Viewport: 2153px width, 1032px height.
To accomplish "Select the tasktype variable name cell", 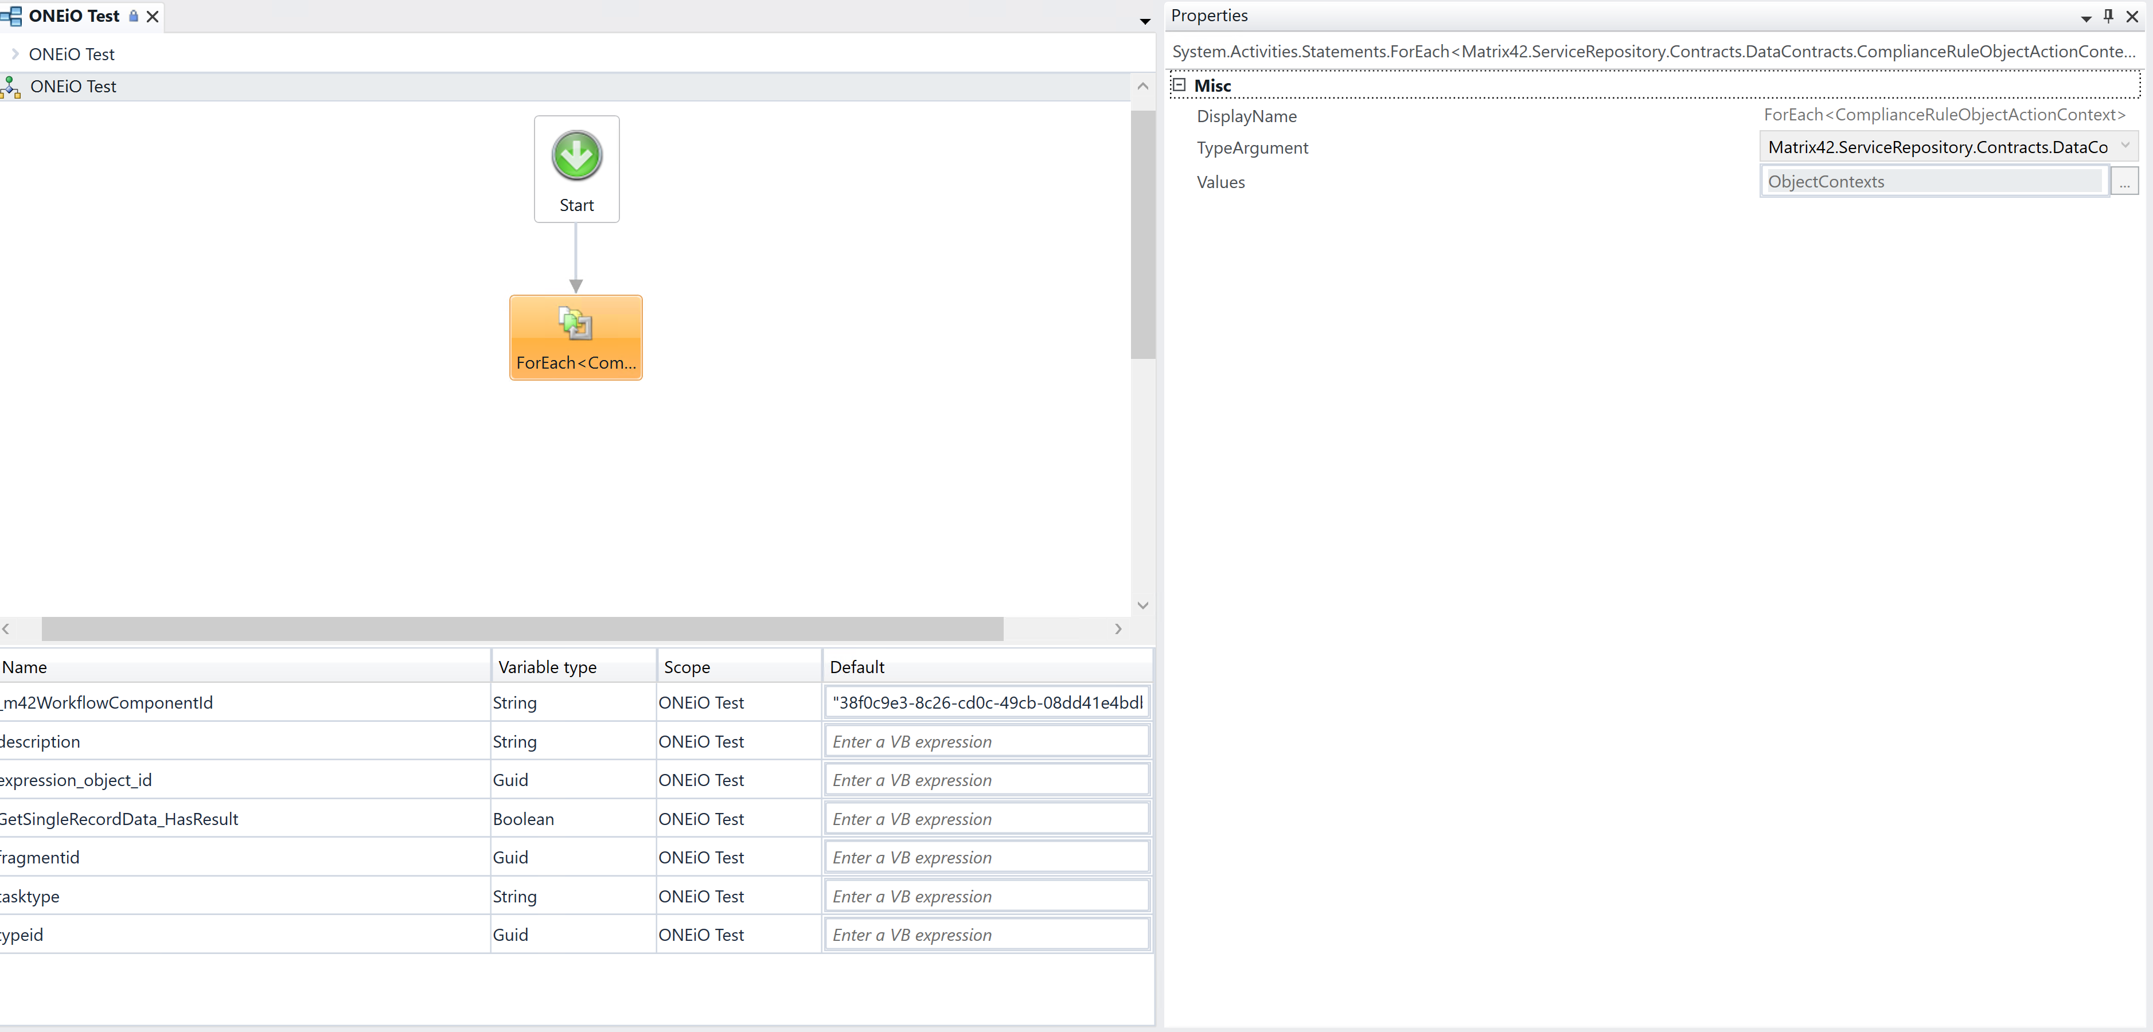I will click(245, 896).
